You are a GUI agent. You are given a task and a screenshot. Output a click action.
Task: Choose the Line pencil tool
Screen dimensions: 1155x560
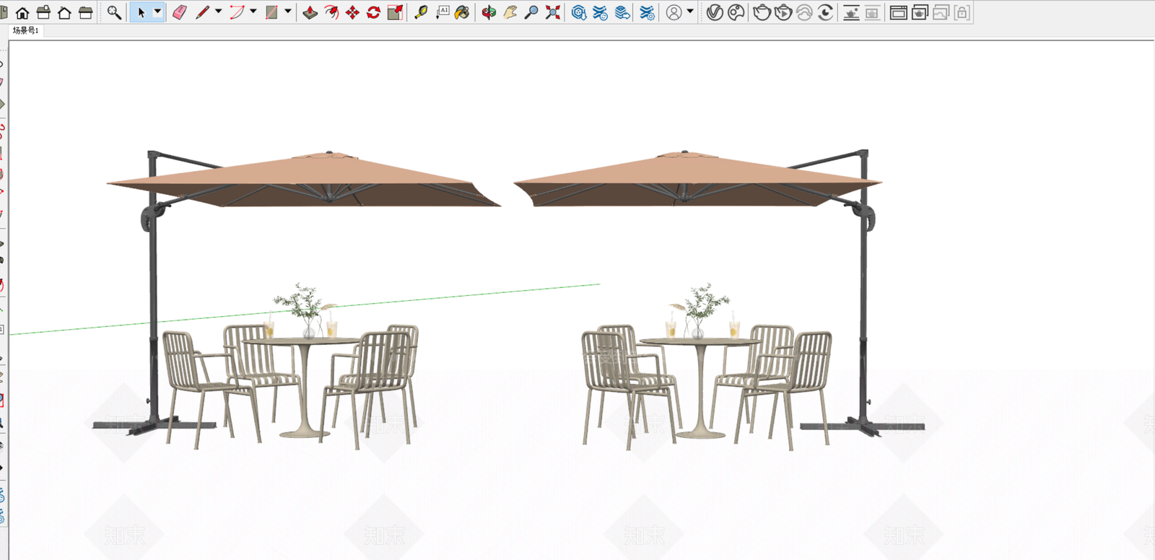202,12
